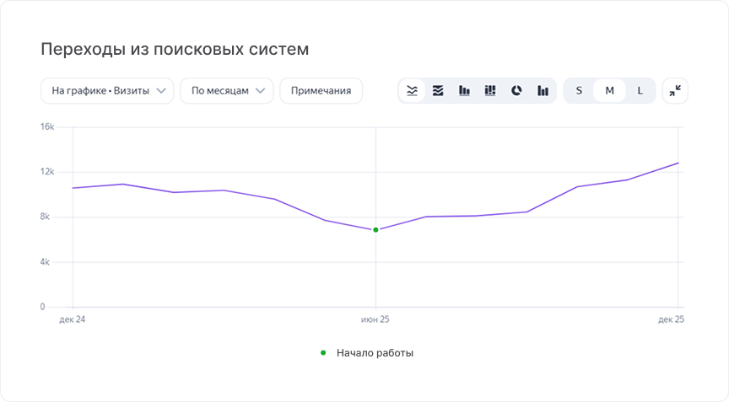Collapse the chart with the arrows icon
The image size is (729, 402).
point(675,91)
